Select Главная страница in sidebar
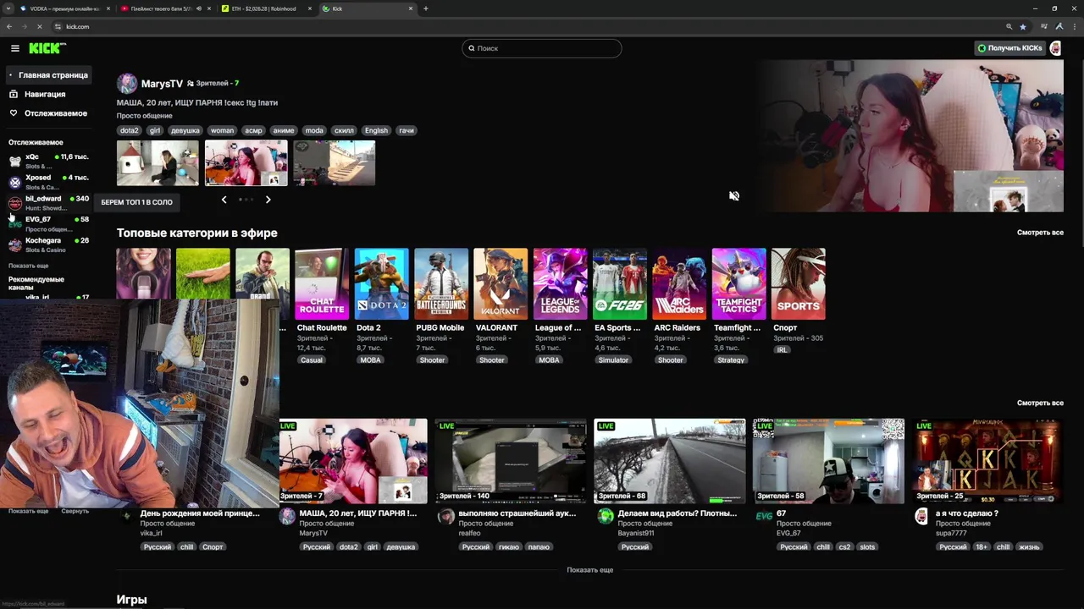The width and height of the screenshot is (1084, 609). (x=47, y=75)
